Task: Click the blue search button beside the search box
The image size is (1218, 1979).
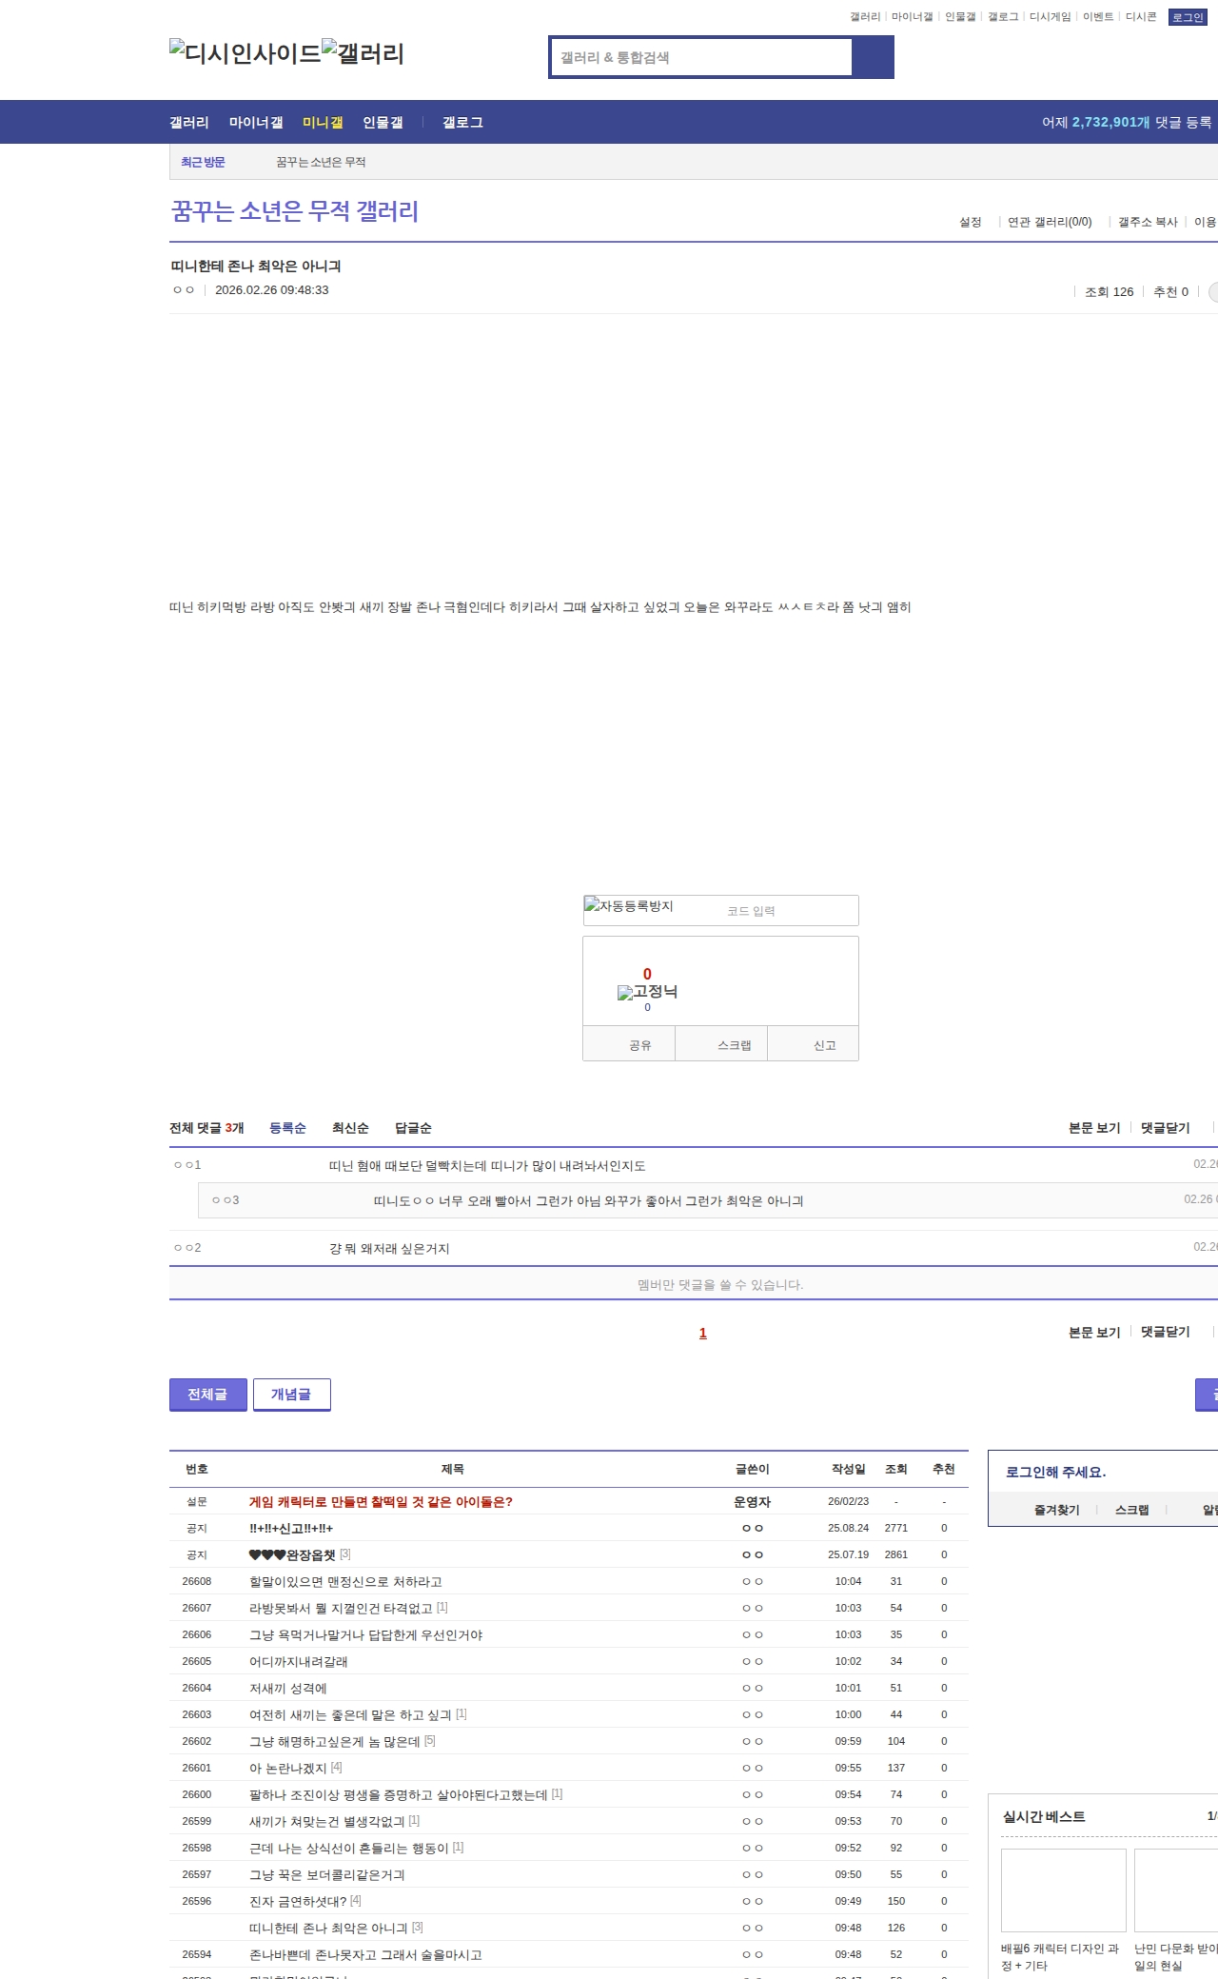Action: (x=873, y=57)
